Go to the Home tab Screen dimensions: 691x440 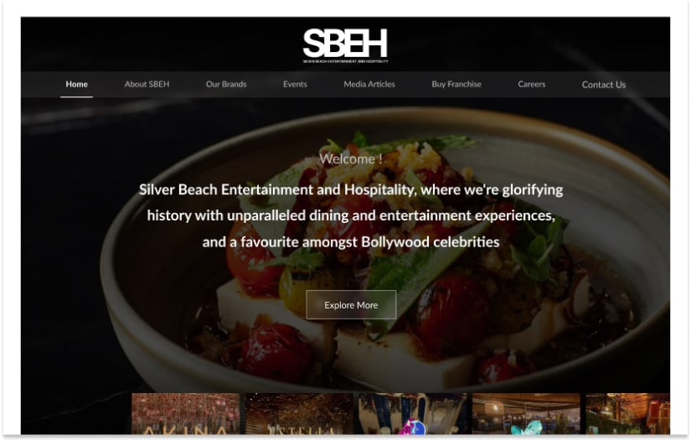point(77,84)
